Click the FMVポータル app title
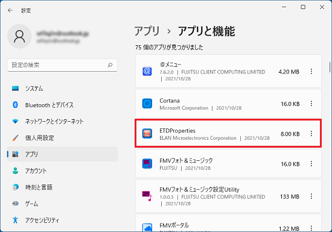Image resolution: width=332 pixels, height=232 pixels. coord(174,225)
